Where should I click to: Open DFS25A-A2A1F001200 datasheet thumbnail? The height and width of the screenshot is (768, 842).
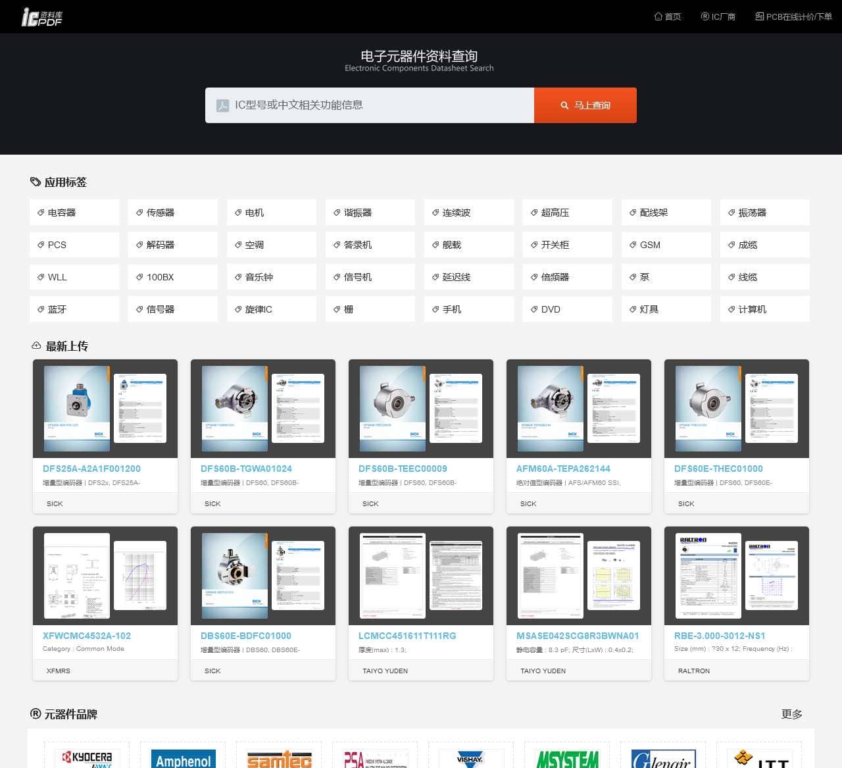(105, 409)
